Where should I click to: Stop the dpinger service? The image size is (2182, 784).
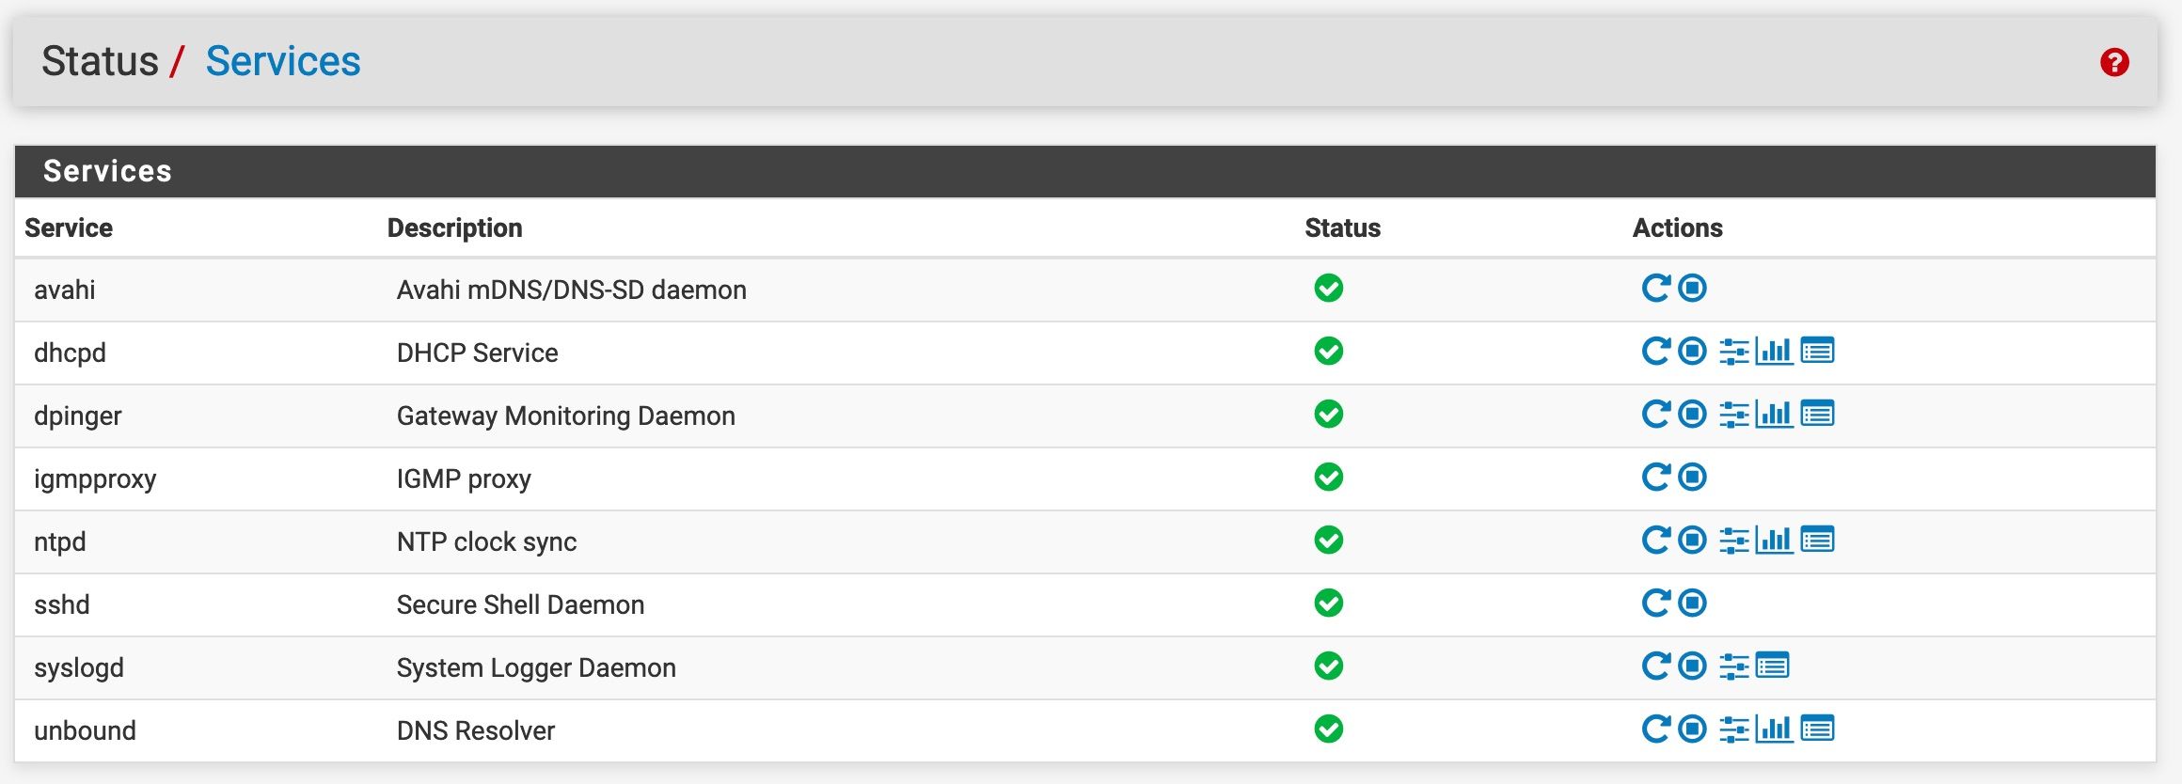point(1692,414)
